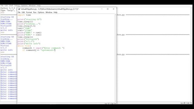The image size is (194, 109).
Task: Maximize the virtualOSpython.py editor window
Action: click(x=108, y=9)
